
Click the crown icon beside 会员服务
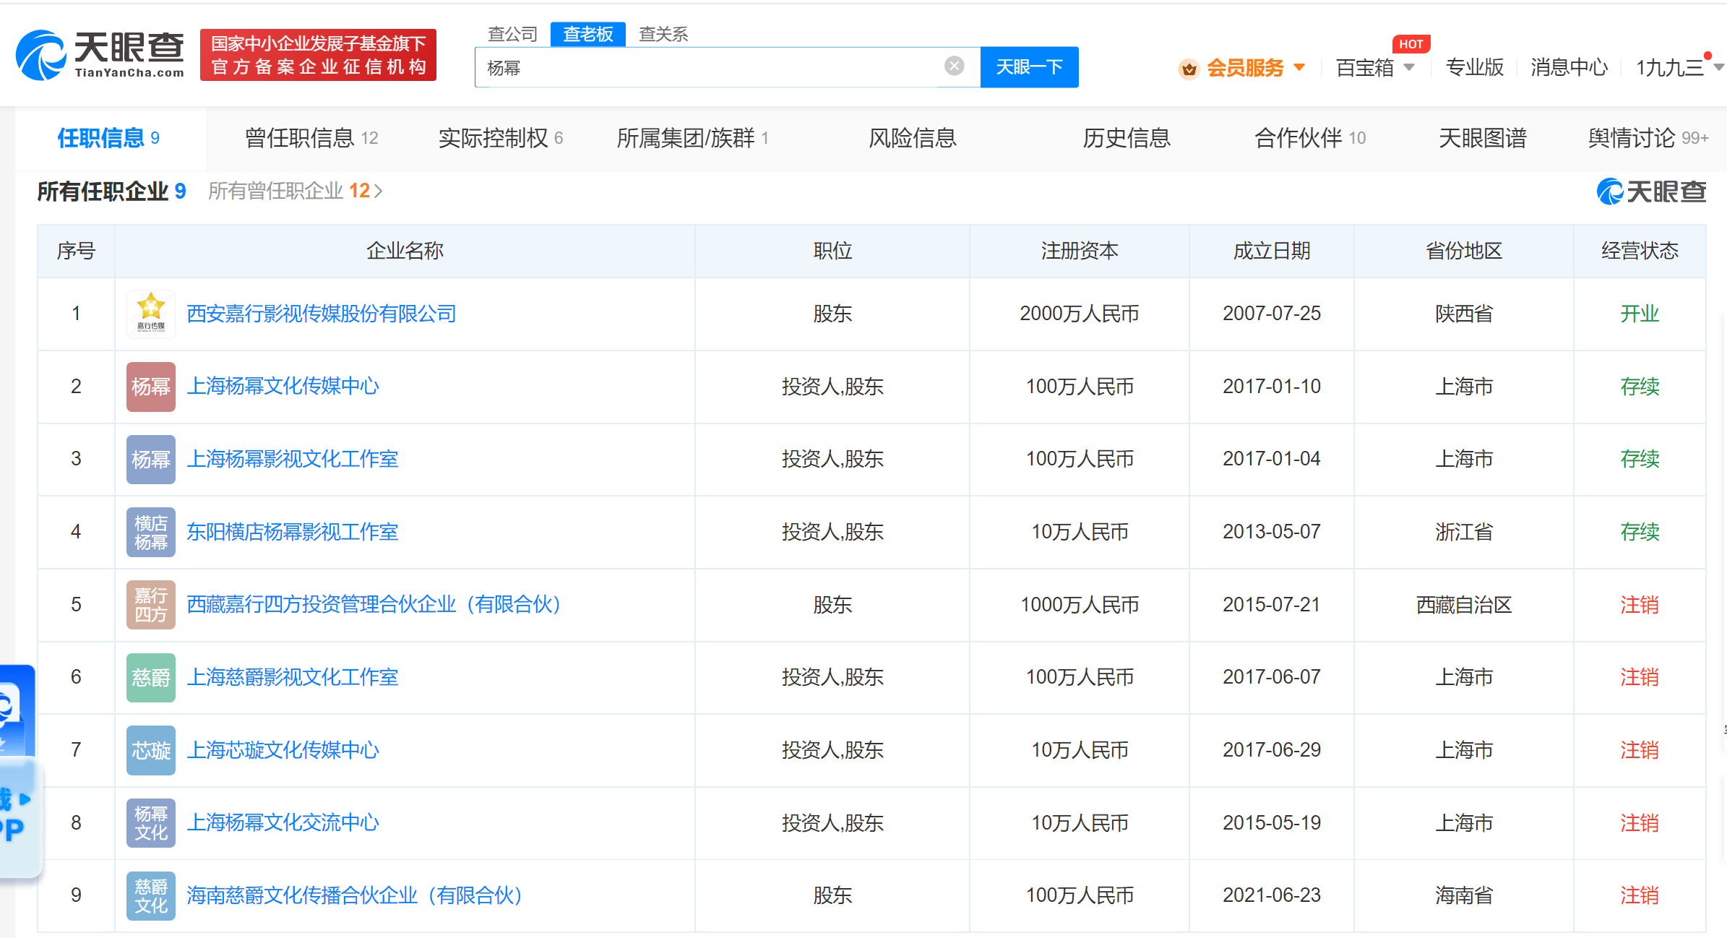coord(1189,69)
